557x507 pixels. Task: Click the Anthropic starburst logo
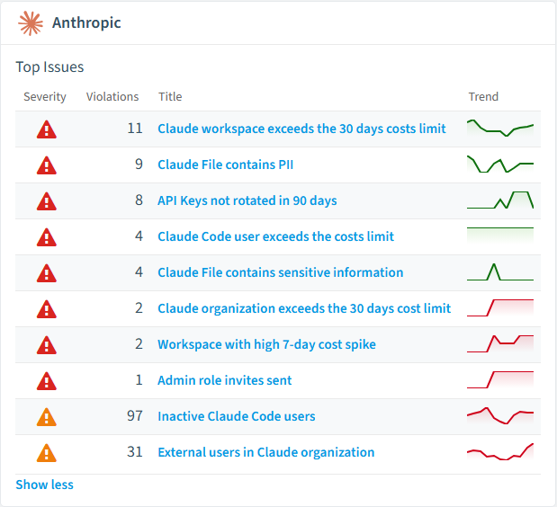(31, 23)
